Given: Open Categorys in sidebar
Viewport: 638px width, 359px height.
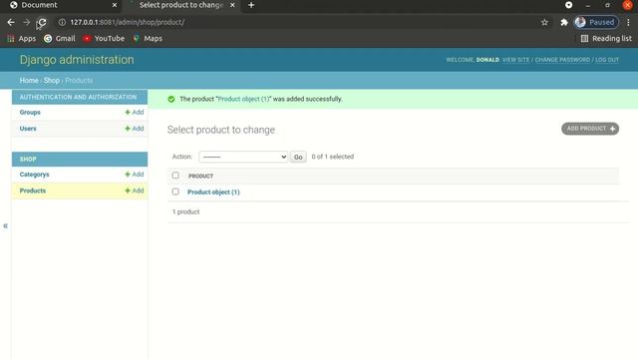Looking at the screenshot, I should coord(35,175).
